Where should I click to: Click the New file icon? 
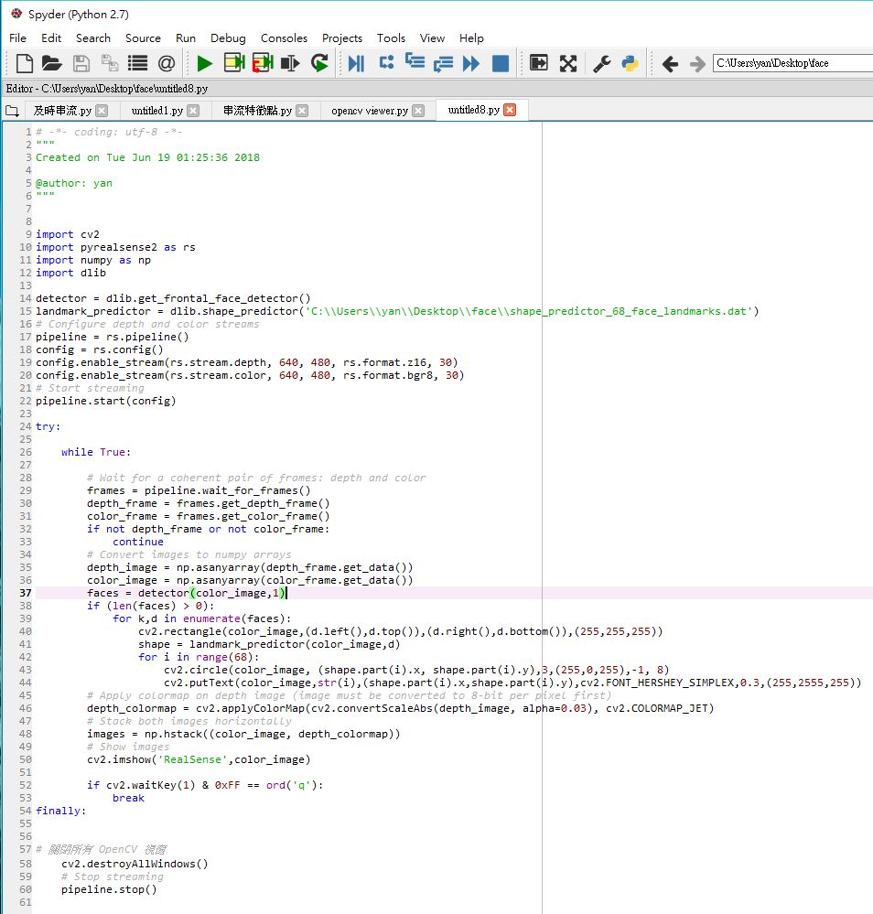pos(25,63)
